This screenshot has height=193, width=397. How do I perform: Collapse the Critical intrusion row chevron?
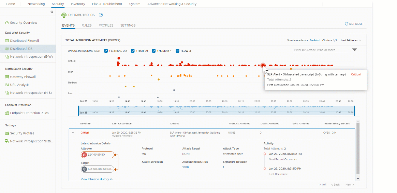click(73, 133)
